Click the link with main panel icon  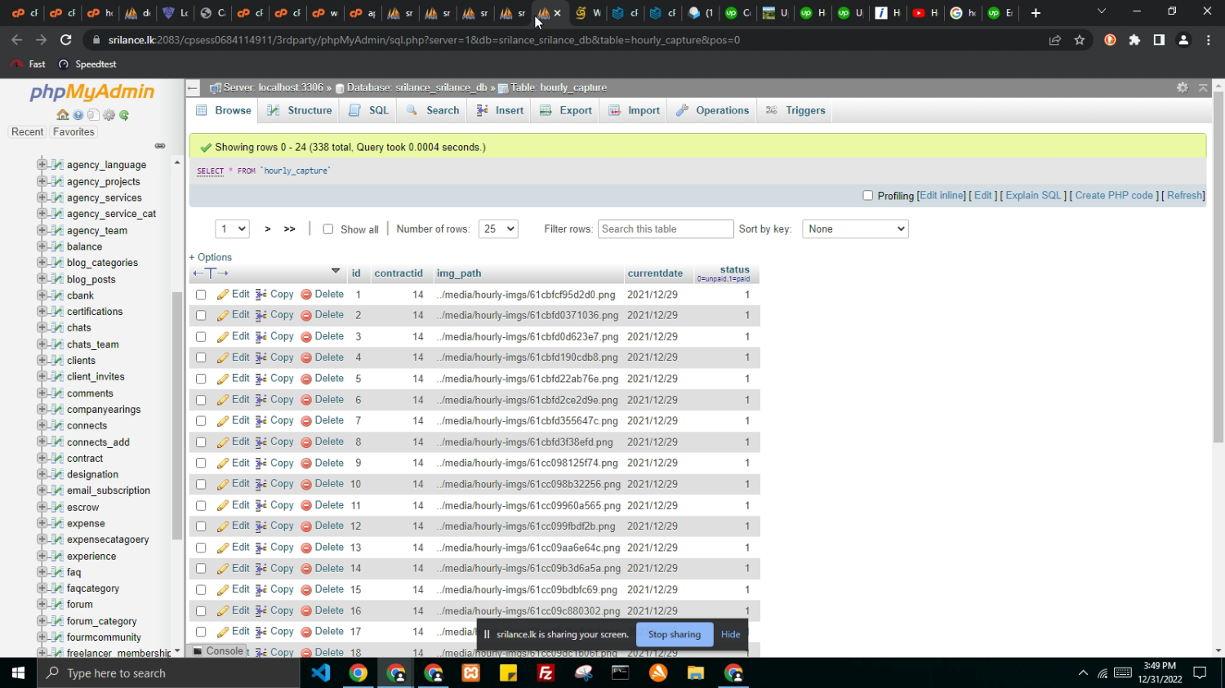[x=160, y=146]
